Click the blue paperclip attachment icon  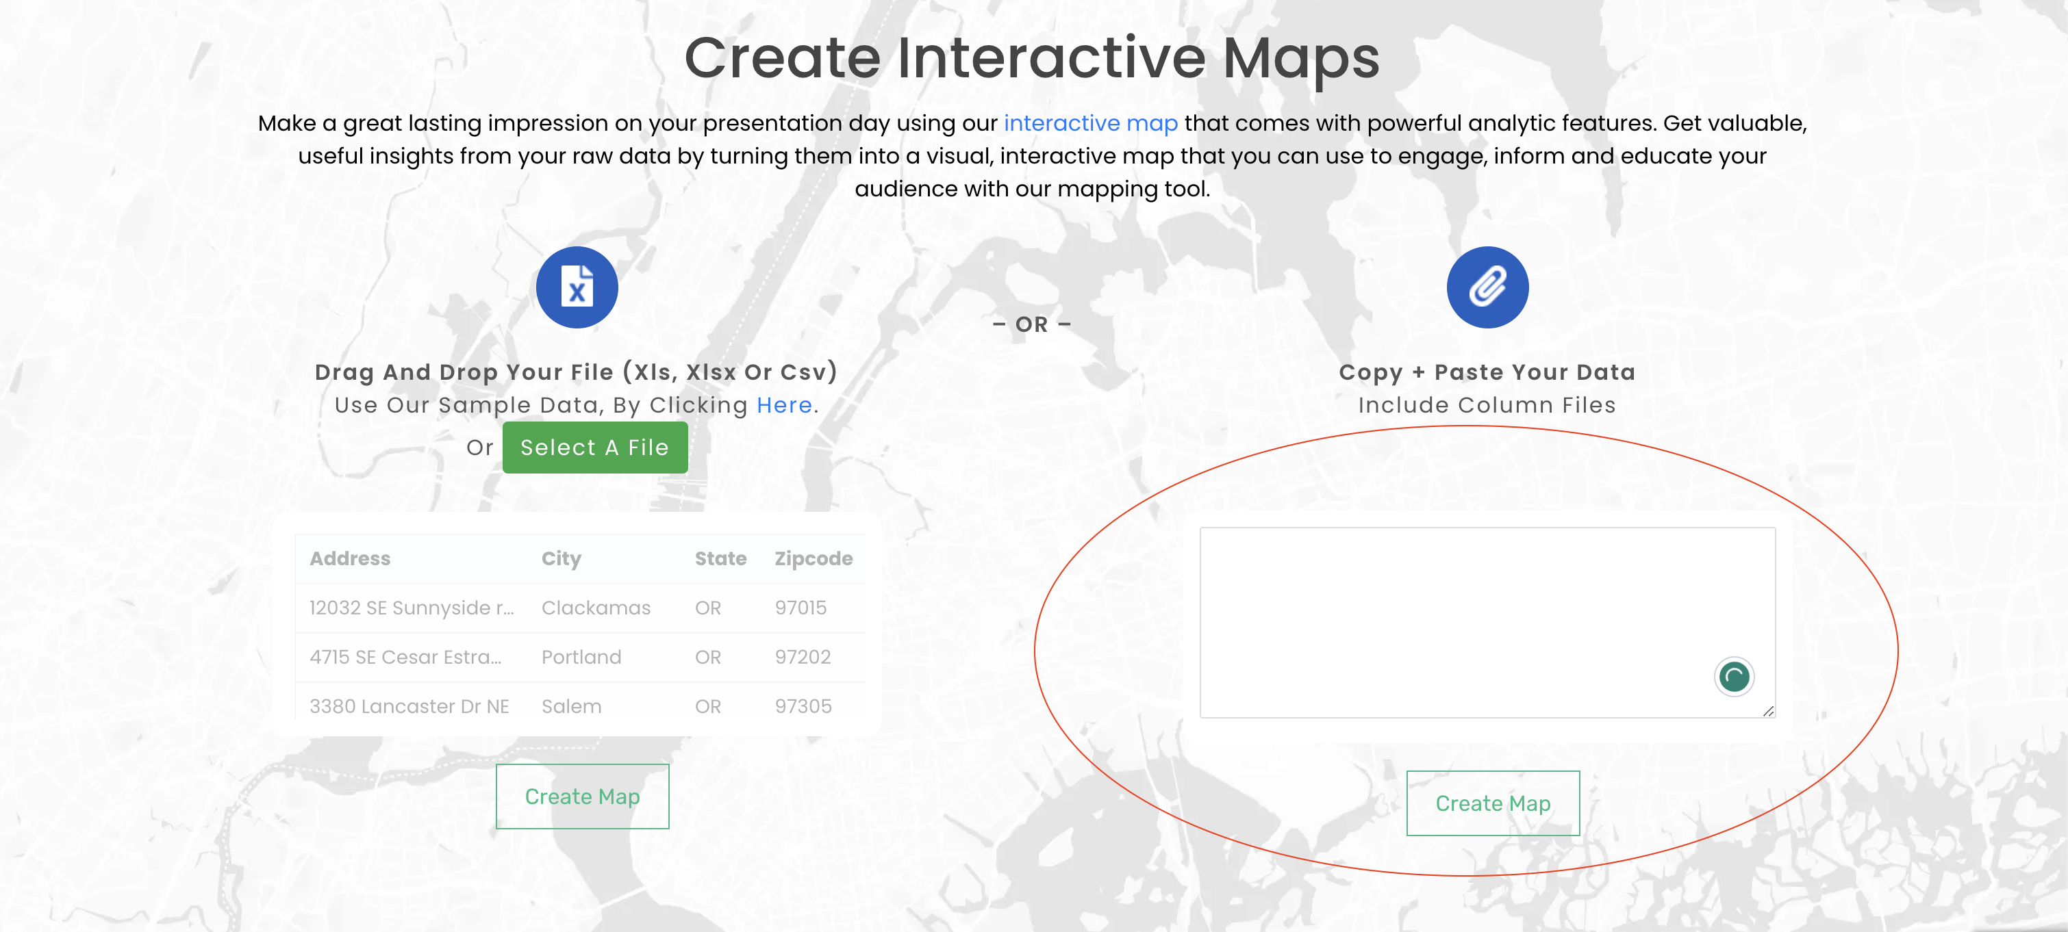click(x=1486, y=286)
